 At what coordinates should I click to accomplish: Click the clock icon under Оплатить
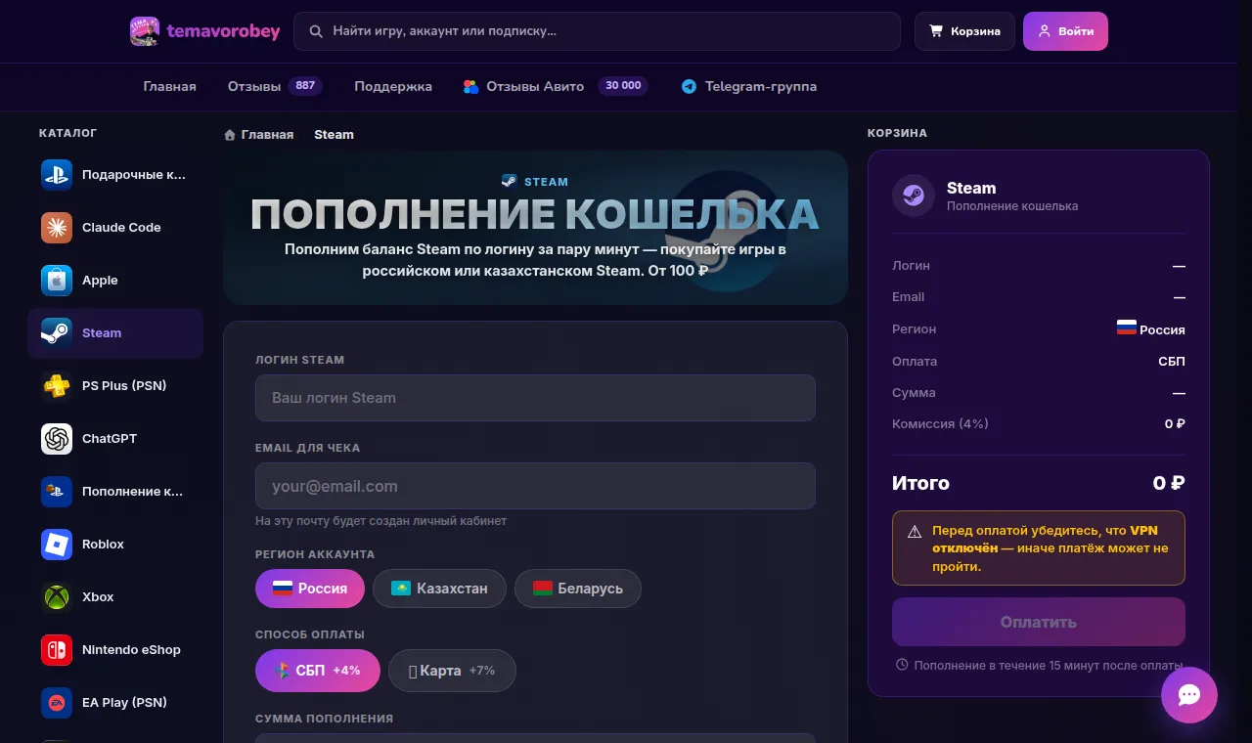[x=902, y=665]
